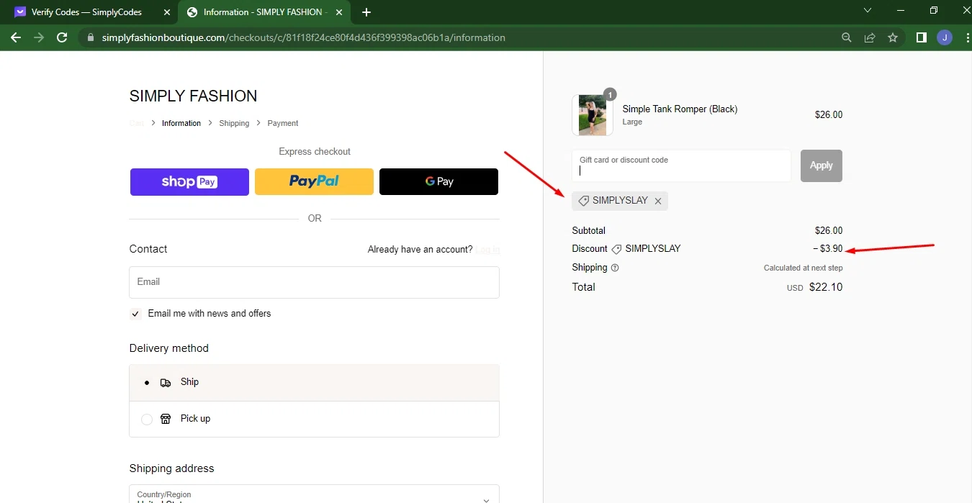Go back with the browser back arrow
Image resolution: width=972 pixels, height=503 pixels.
point(16,37)
